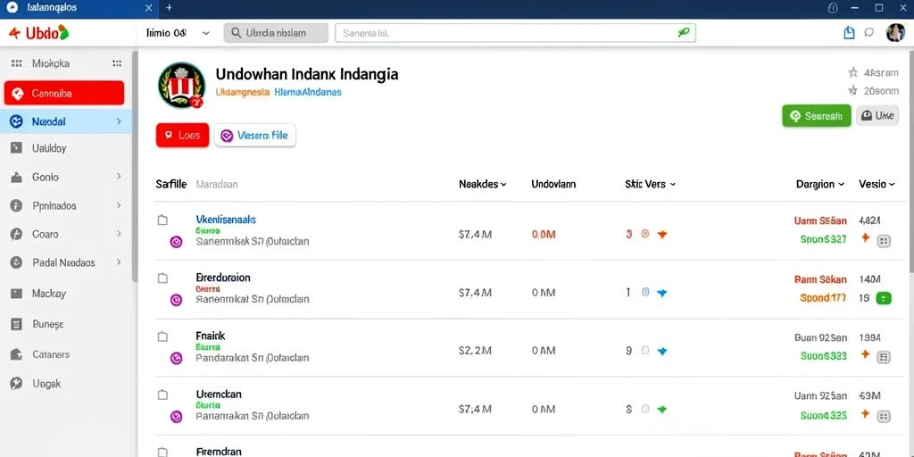914x457 pixels.
Task: Click the user profile avatar icon
Action: pos(895,33)
